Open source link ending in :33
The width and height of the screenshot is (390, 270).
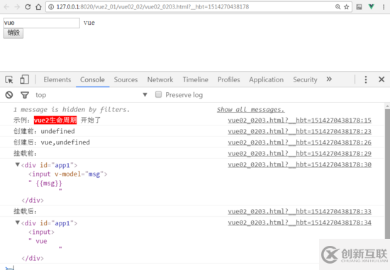[x=299, y=211]
